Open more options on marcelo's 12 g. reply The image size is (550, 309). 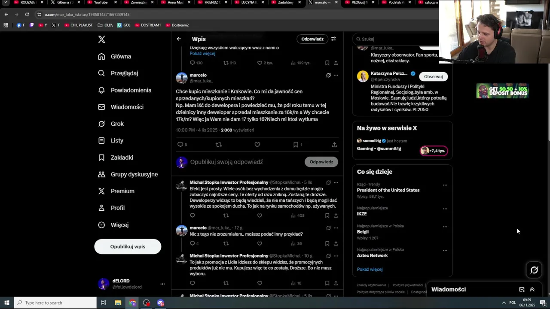click(x=336, y=228)
